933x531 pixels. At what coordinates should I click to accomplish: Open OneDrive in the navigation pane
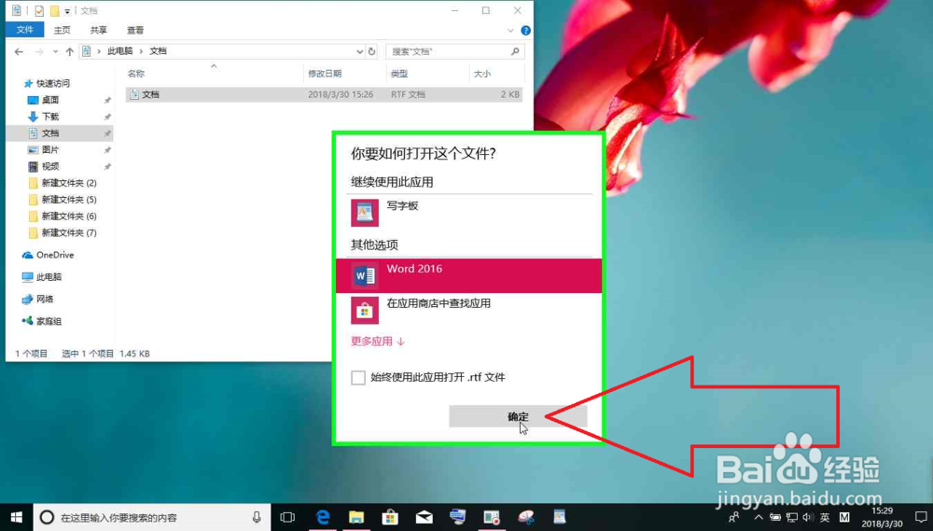49,255
